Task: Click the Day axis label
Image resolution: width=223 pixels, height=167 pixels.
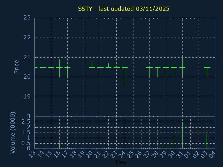Action: coord(121,162)
